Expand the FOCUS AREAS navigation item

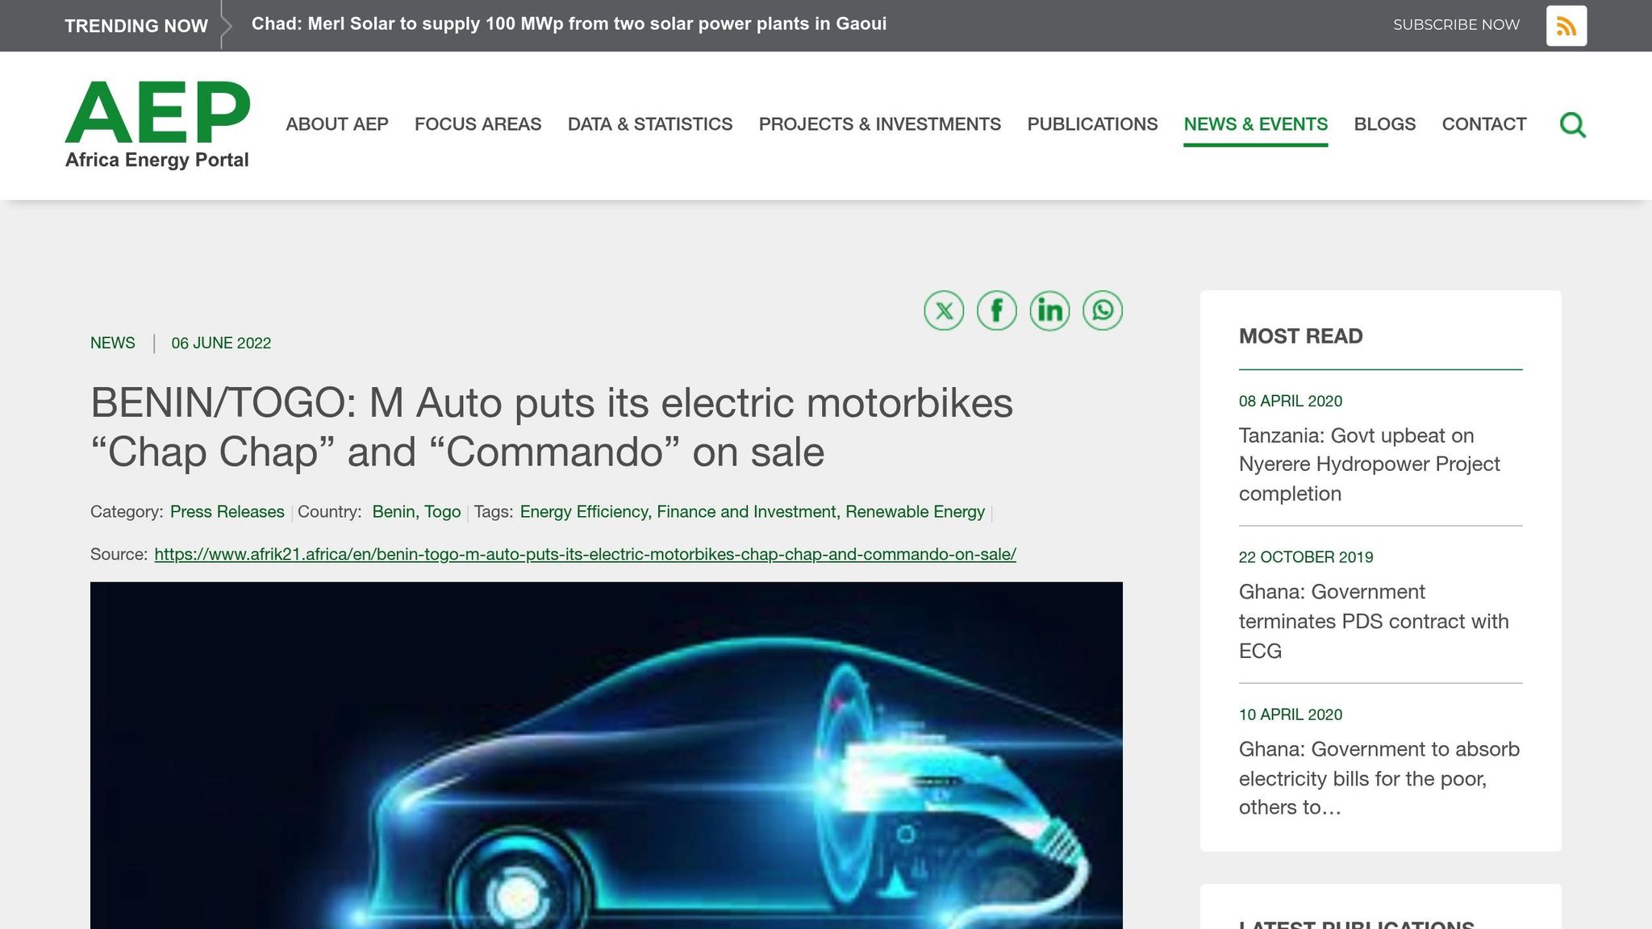478,124
